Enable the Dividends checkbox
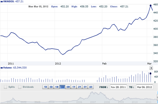Viewport: 158px width, 104px height. point(20,87)
